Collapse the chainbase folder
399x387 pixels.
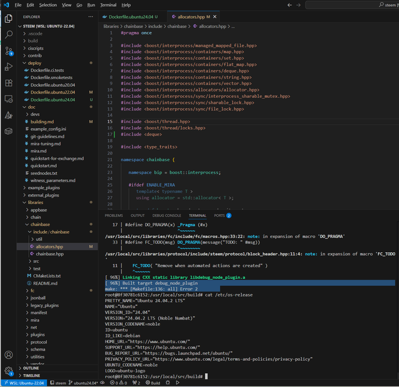click(40, 225)
